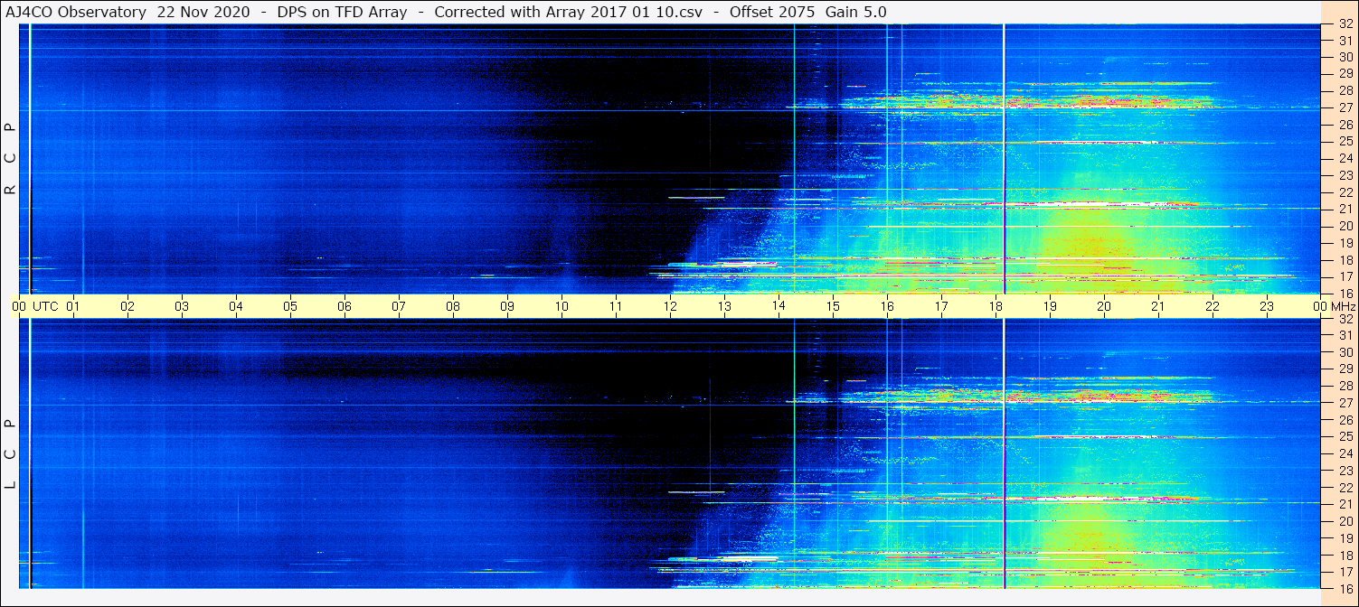Click the RCP label of upper spectrogram
This screenshot has height=607, width=1359.
pos(11,159)
